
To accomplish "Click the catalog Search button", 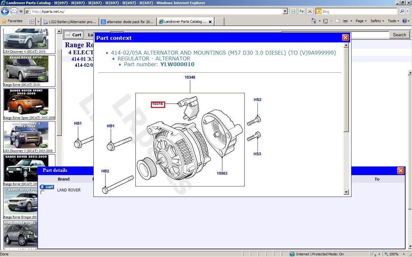I will point(399,35).
